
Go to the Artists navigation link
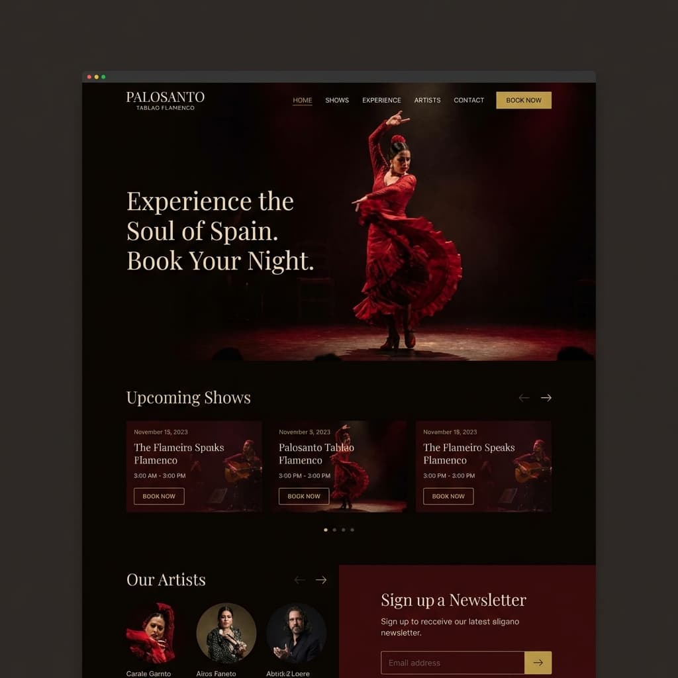tap(427, 100)
